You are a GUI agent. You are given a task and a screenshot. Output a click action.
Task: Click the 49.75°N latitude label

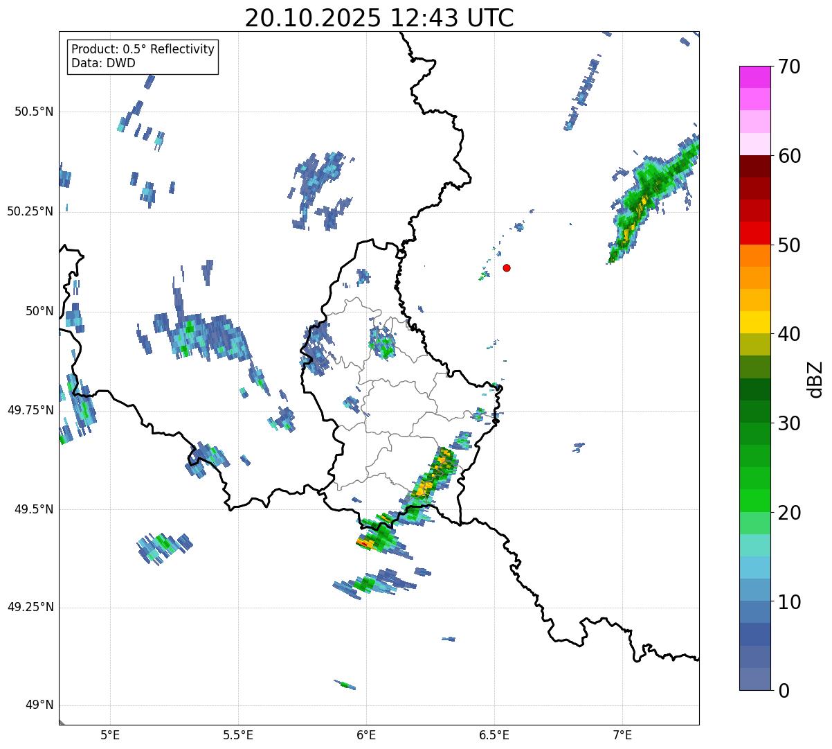point(30,410)
